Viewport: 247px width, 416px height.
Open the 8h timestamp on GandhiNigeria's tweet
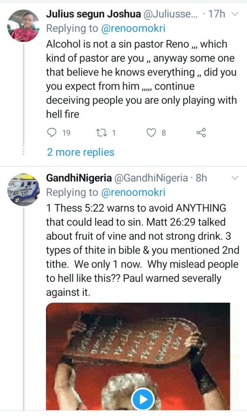(x=201, y=178)
